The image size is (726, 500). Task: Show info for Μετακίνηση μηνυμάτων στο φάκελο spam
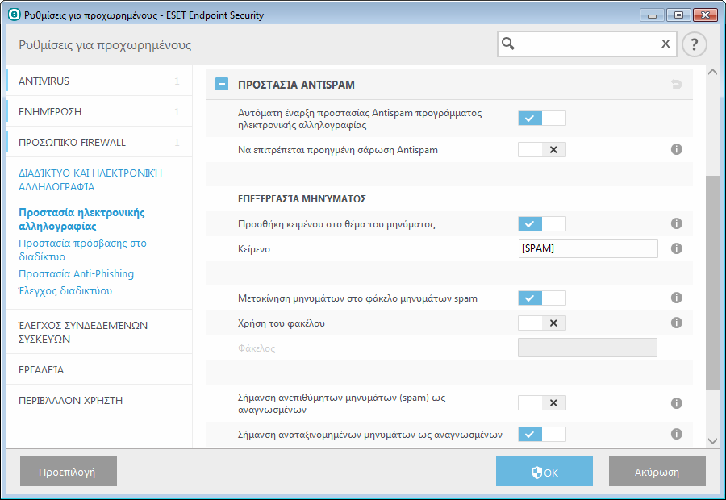[677, 298]
